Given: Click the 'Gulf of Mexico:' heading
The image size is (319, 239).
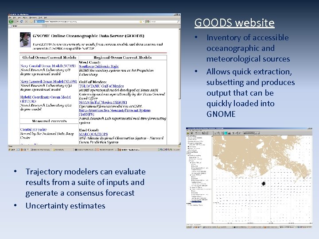Looking at the screenshot, I should pos(93,82).
